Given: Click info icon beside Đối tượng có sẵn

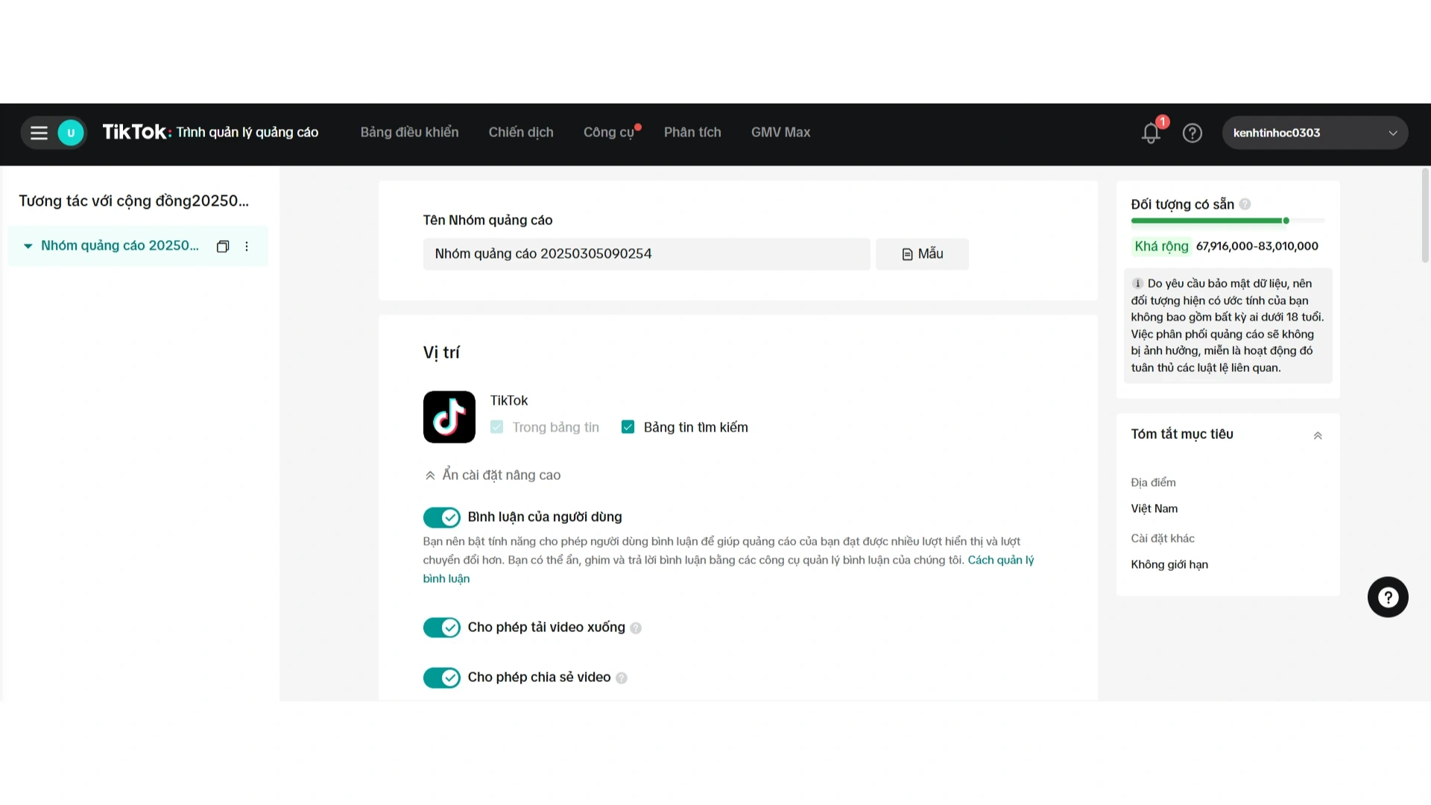Looking at the screenshot, I should tap(1245, 204).
